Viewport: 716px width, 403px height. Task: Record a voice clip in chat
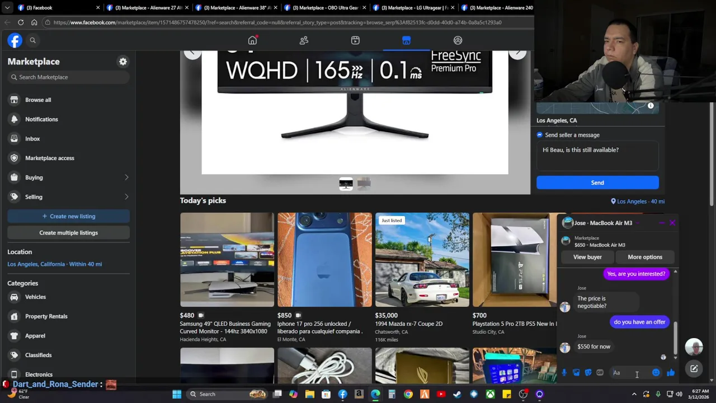point(564,373)
